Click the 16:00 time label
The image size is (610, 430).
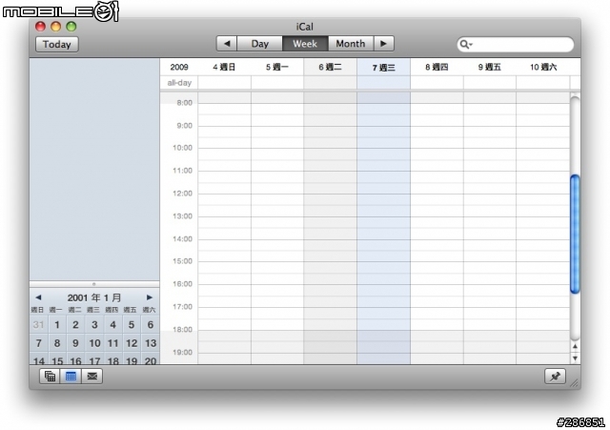pyautogui.click(x=182, y=284)
